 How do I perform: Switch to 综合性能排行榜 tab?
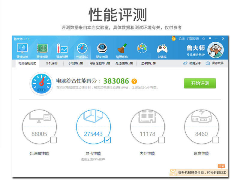click(100, 63)
